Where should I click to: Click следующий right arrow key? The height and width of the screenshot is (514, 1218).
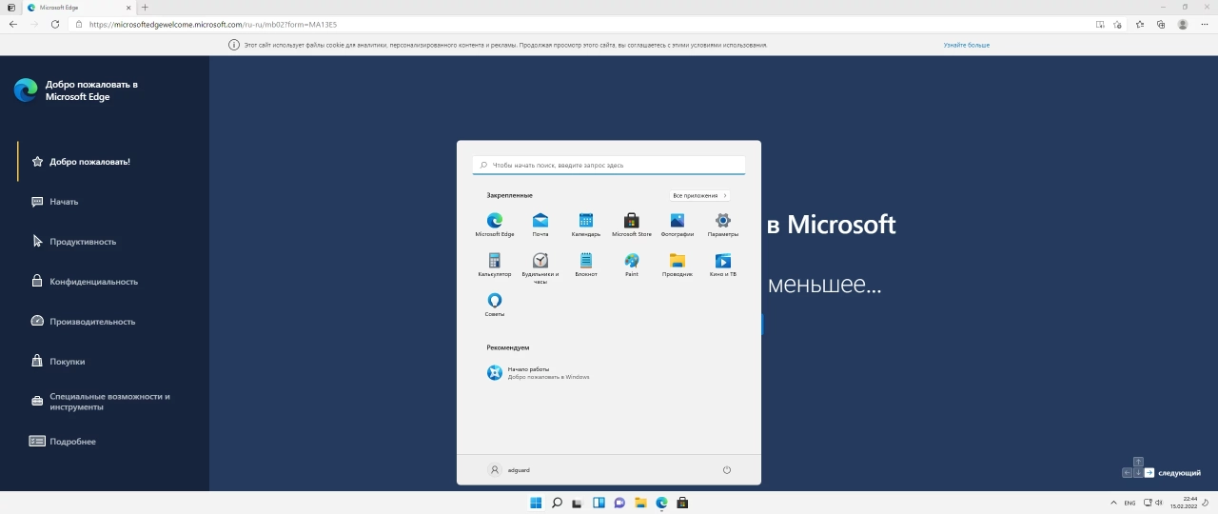(1149, 472)
